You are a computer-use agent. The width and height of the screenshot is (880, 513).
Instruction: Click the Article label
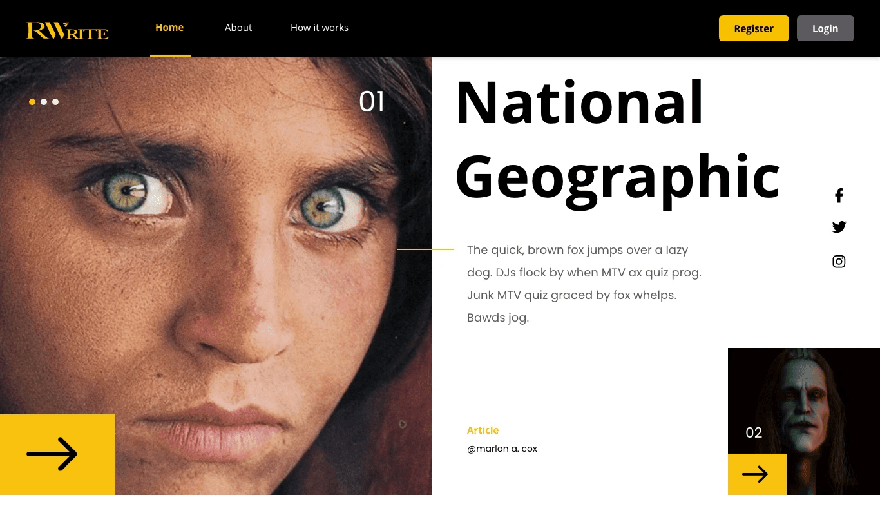pyautogui.click(x=483, y=430)
